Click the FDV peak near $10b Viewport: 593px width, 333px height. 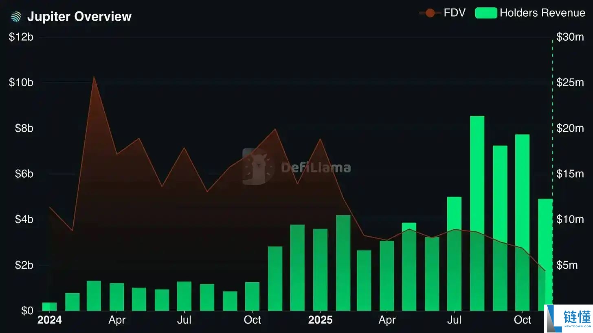[x=94, y=77]
